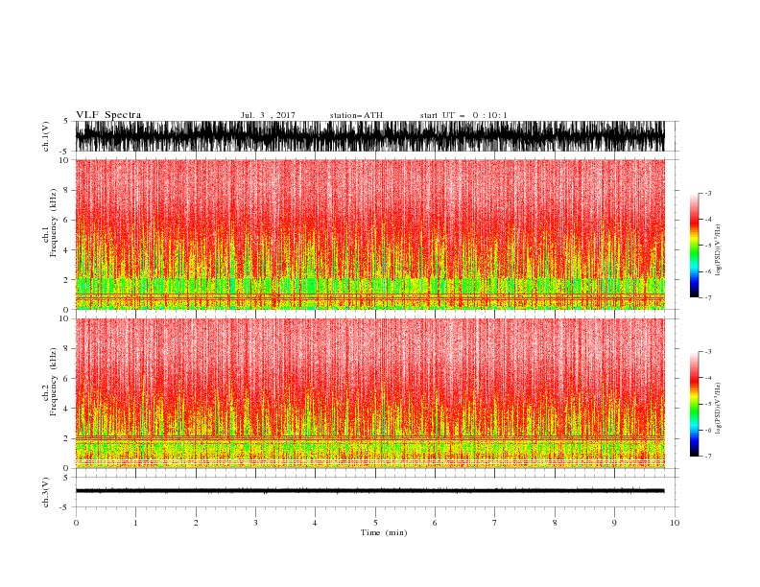Image resolution: width=760 pixels, height=587 pixels.
Task: Click the "5" voltage tick of ch.1 waveform
Action: click(x=67, y=121)
